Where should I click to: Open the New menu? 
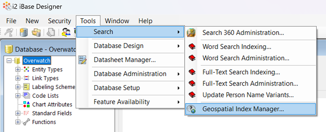[x=32, y=21]
